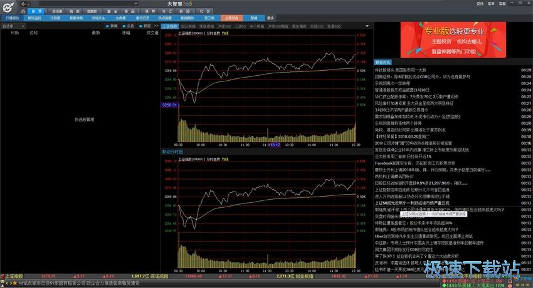Click the 菜单 button in title bar

[491, 4]
